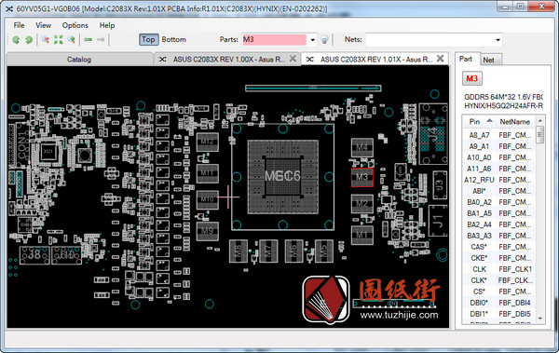Sort pin list by Pin column
This screenshot has height=353, width=559.
tap(480, 122)
